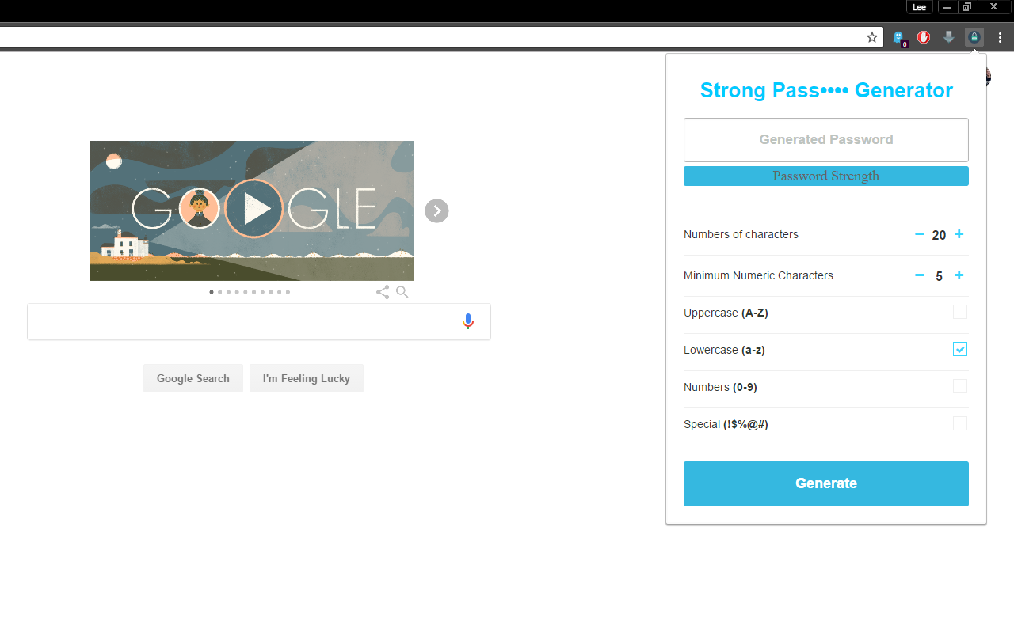Viewport: 1014px width, 633px height.
Task: Click the Special (!$%@#) label
Action: [726, 424]
